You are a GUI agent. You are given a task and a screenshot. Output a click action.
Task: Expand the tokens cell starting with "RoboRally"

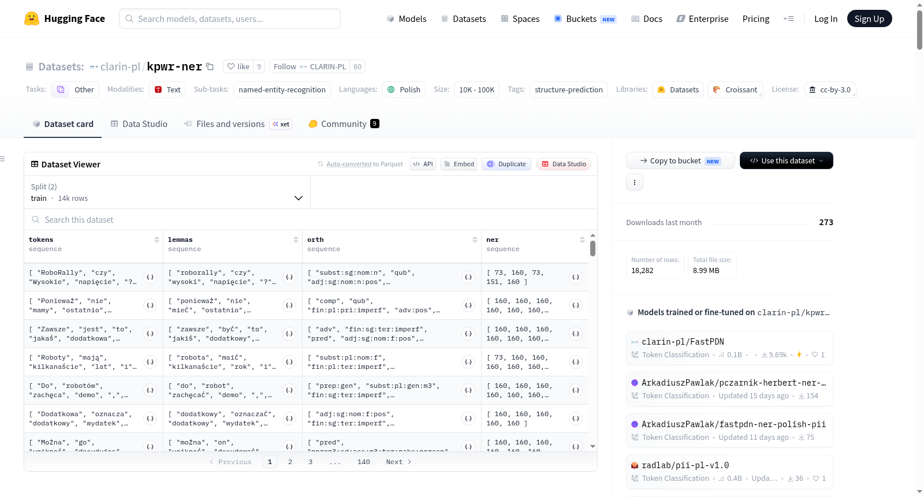coord(150,277)
